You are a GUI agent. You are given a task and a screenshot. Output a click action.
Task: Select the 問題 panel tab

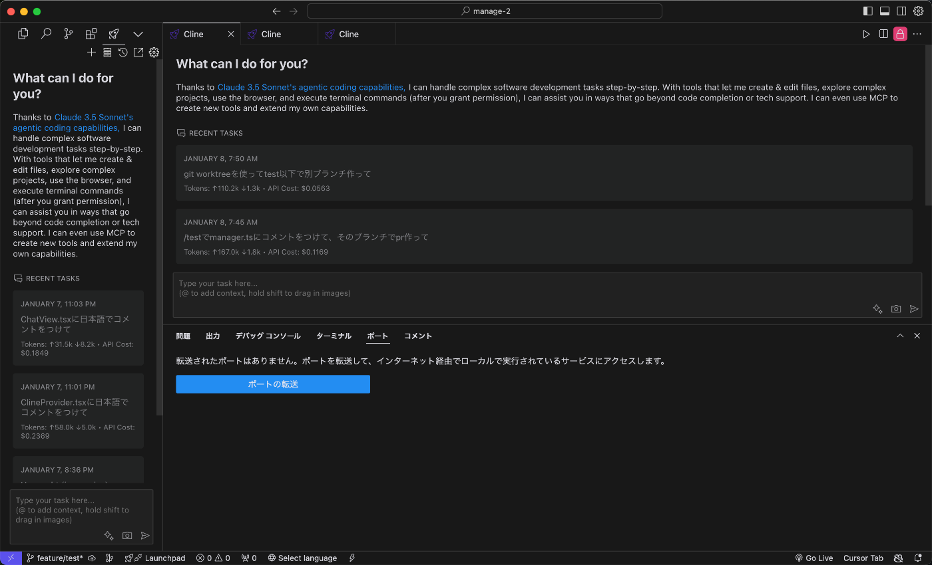click(x=183, y=336)
